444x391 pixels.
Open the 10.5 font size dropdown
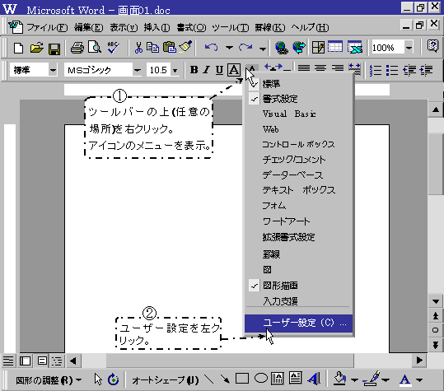pyautogui.click(x=175, y=70)
